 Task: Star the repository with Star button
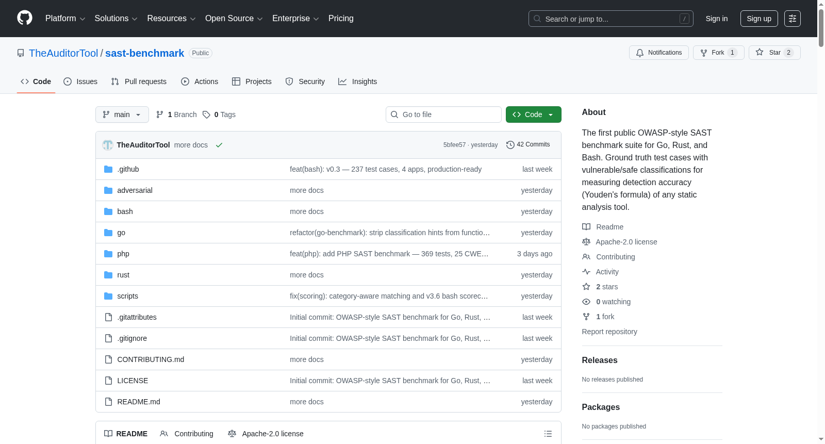point(774,53)
